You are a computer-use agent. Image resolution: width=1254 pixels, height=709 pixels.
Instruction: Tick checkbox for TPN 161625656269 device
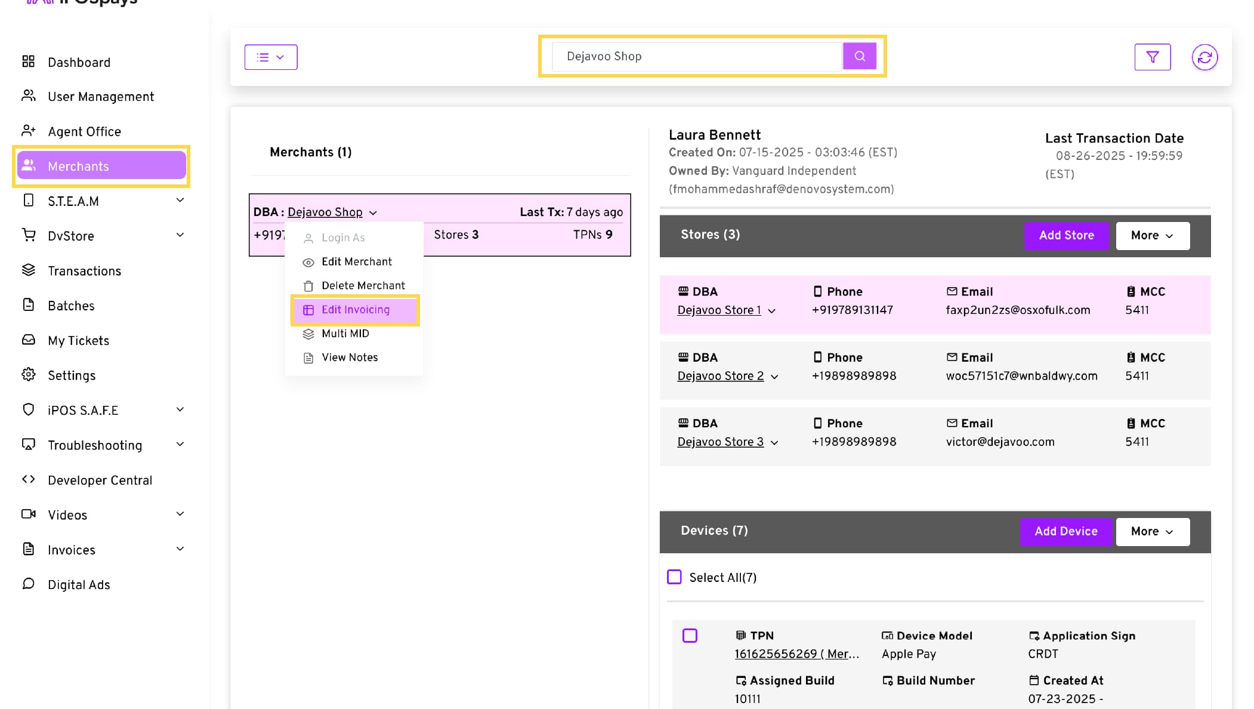click(x=690, y=636)
